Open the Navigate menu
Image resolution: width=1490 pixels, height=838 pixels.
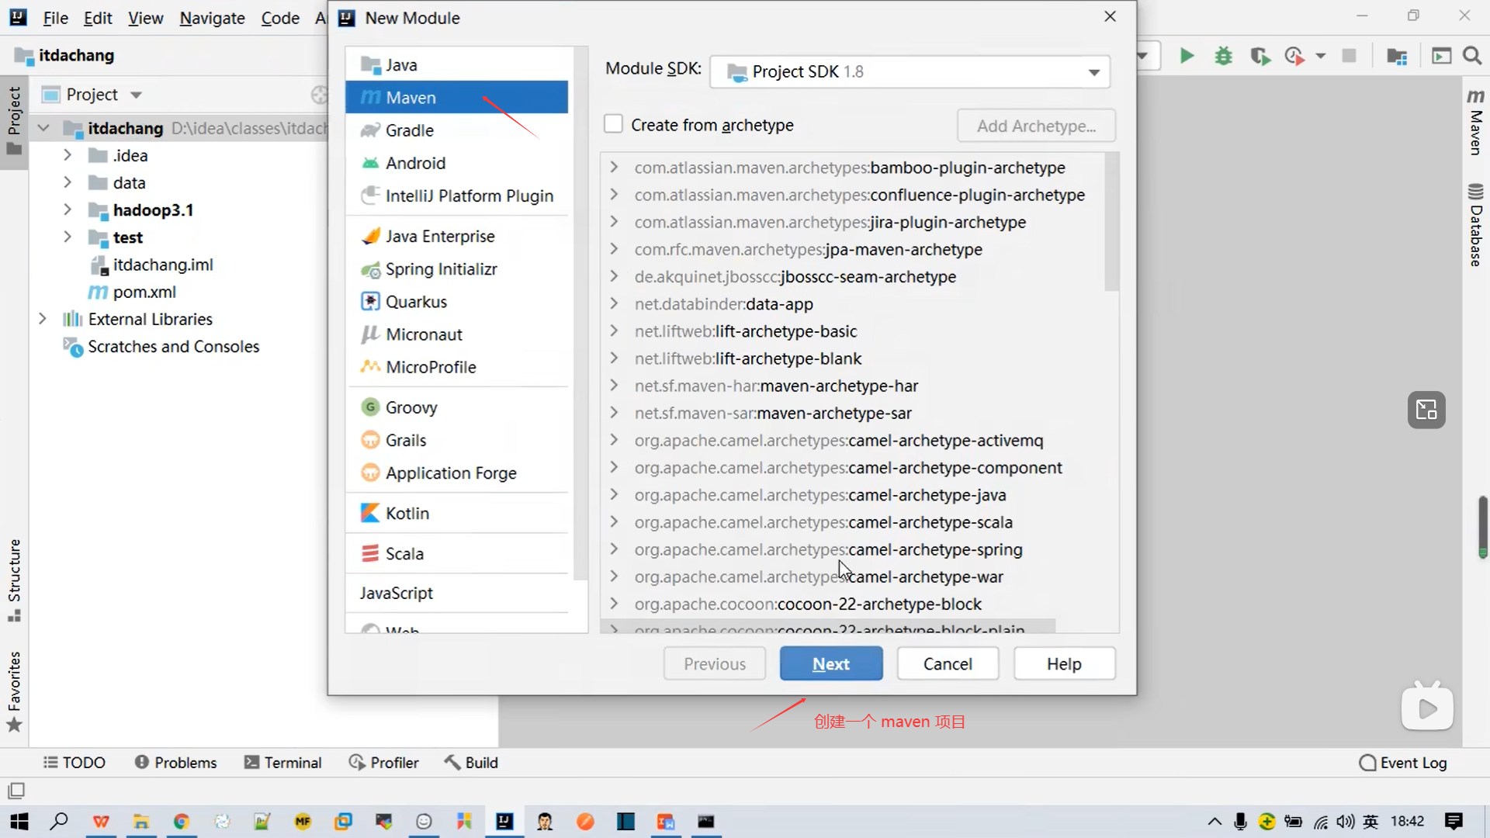[x=212, y=18]
